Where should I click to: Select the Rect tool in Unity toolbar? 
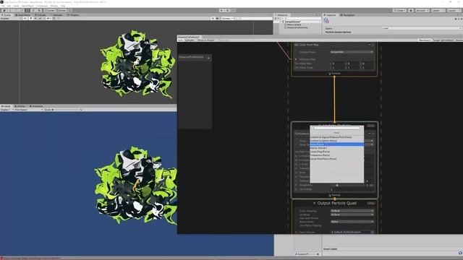pos(27,11)
